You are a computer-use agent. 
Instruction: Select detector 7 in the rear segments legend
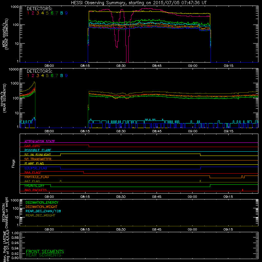[57, 76]
